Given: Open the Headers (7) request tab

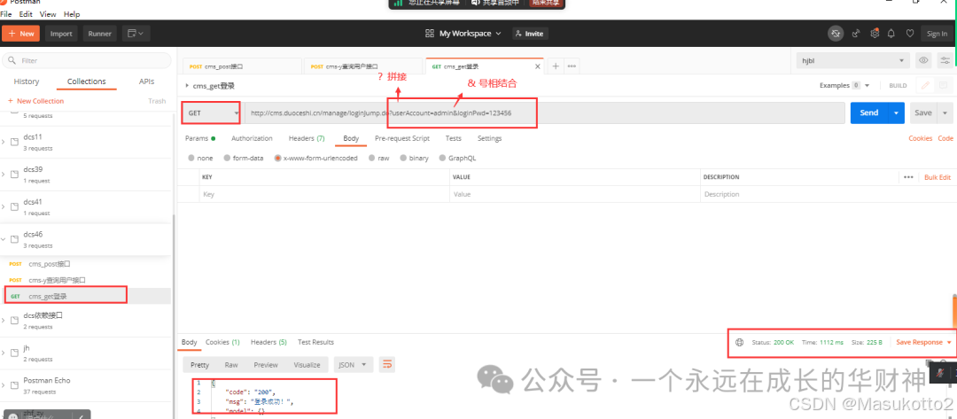Looking at the screenshot, I should pyautogui.click(x=307, y=138).
